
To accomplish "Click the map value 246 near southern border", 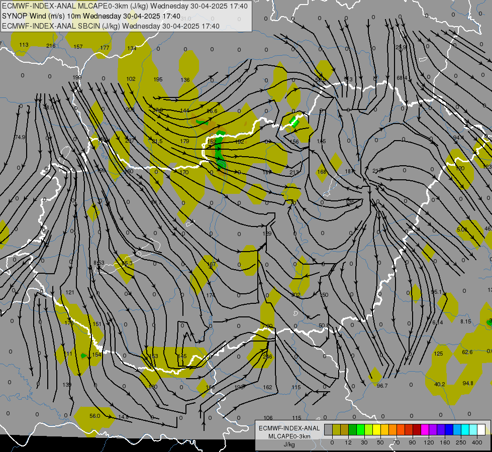I will pyautogui.click(x=268, y=357).
